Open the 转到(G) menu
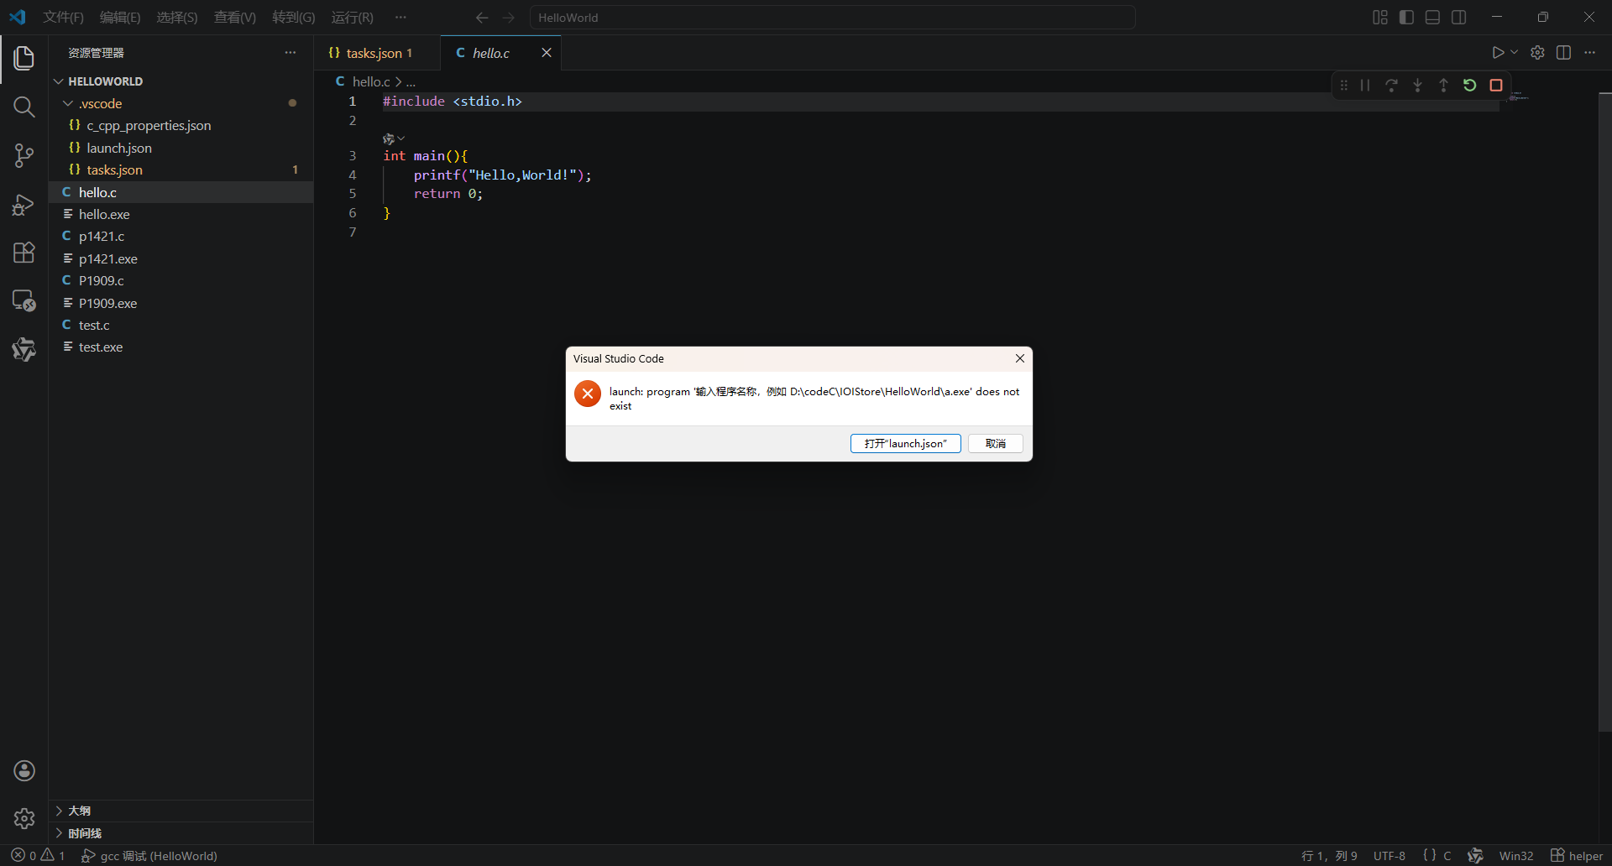Viewport: 1612px width, 866px height. (294, 18)
